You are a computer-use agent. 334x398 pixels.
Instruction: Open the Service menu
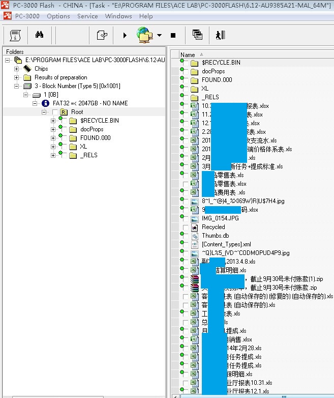87,16
